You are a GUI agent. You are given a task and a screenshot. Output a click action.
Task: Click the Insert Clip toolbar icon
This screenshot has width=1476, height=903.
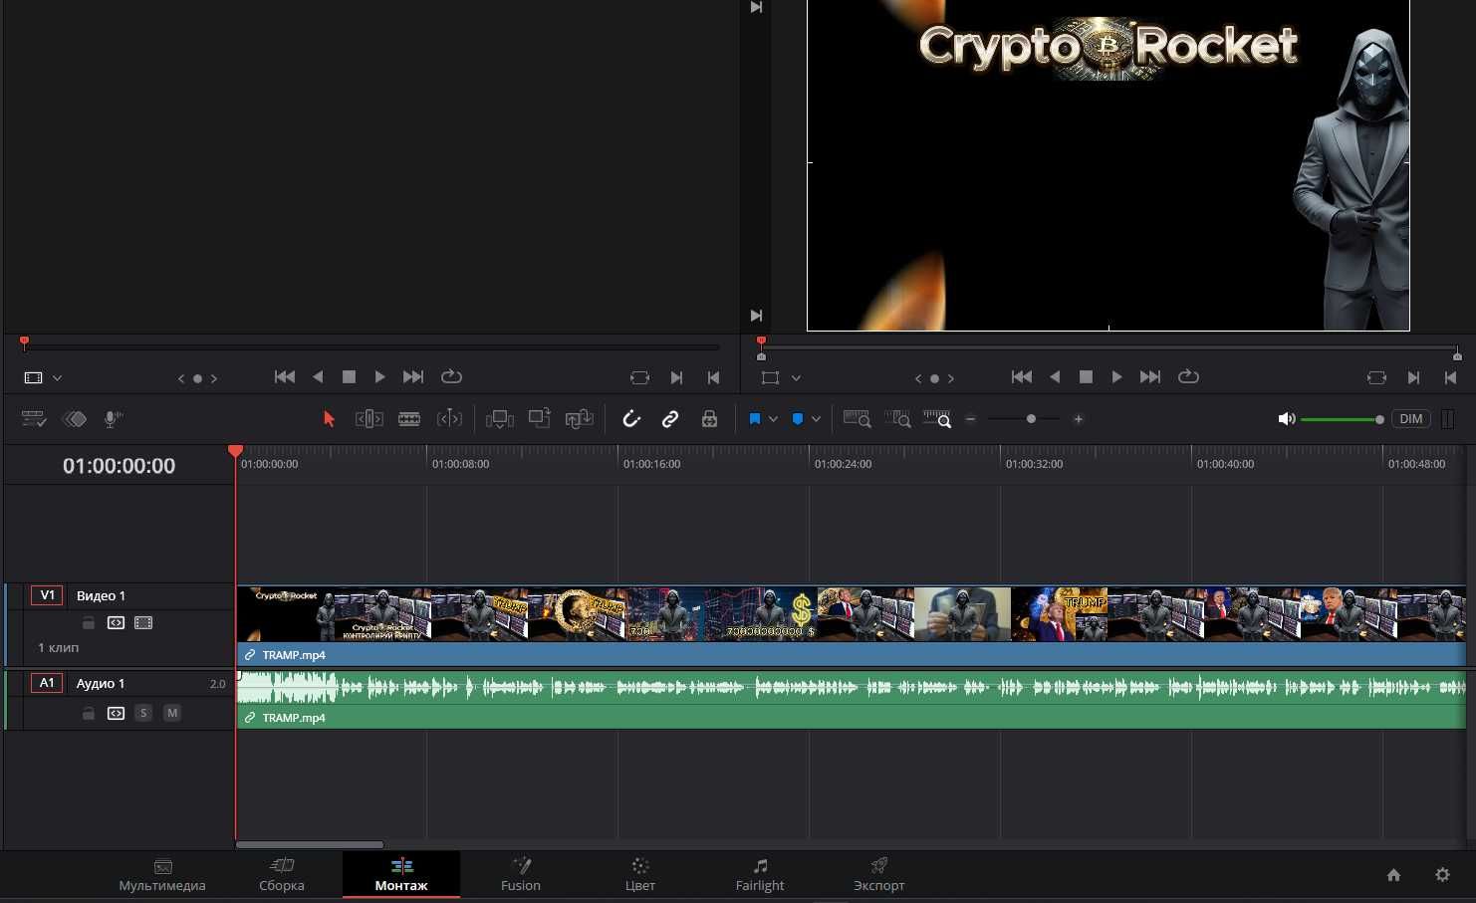(500, 419)
